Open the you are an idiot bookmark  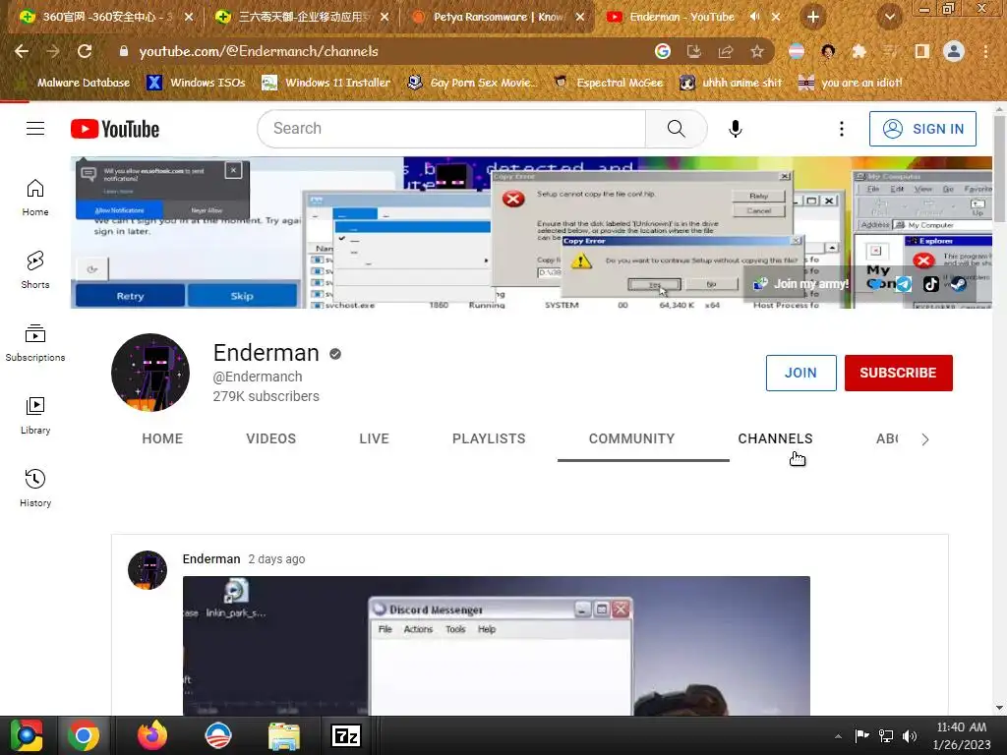point(851,83)
